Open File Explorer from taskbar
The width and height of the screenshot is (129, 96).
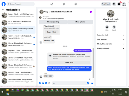tap(7, 90)
